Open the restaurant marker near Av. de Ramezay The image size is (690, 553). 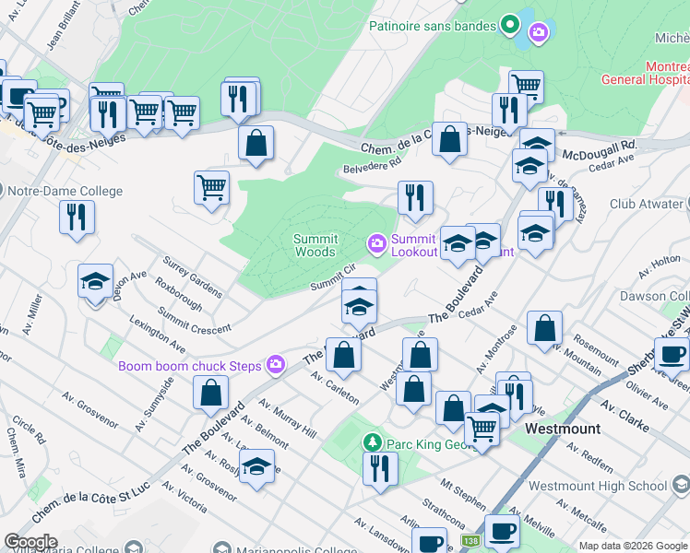pyautogui.click(x=556, y=202)
